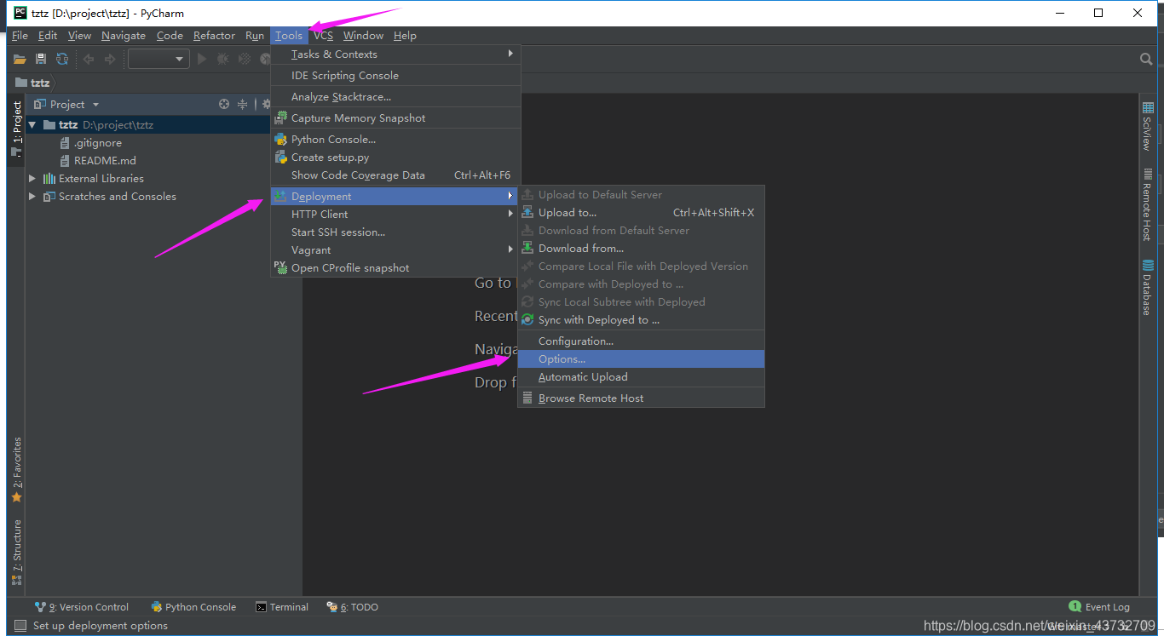The width and height of the screenshot is (1164, 642).
Task: Click the Forward navigation arrow icon
Action: point(110,59)
